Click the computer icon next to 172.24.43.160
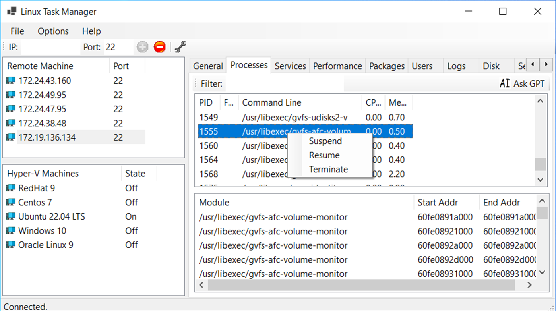 [11, 81]
